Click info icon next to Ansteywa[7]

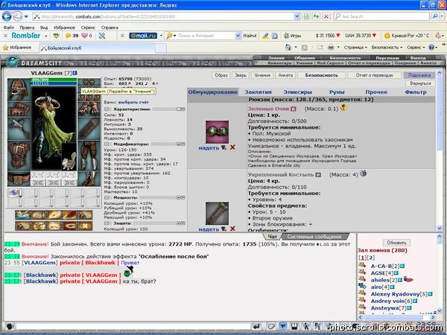tap(409, 308)
